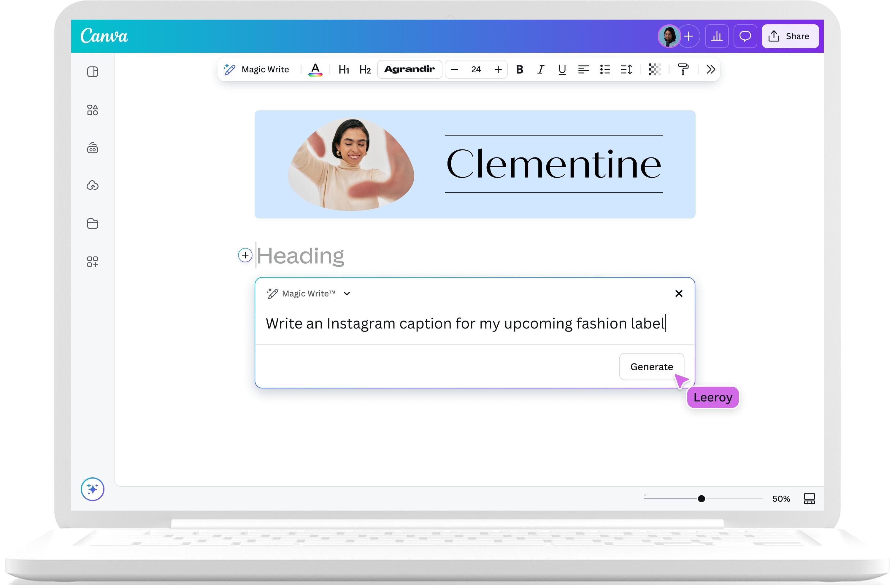The image size is (895, 585).
Task: Open the analytics insights chart icon
Action: [x=717, y=36]
